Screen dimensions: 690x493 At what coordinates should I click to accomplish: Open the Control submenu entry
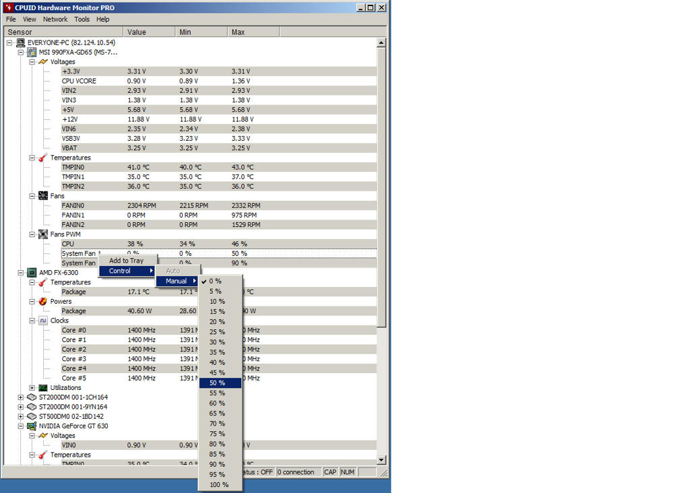pos(127,271)
